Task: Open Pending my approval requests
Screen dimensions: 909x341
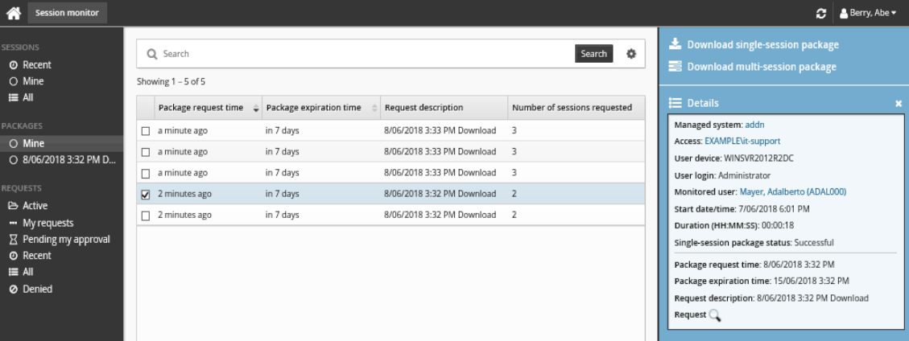Action: coord(65,239)
